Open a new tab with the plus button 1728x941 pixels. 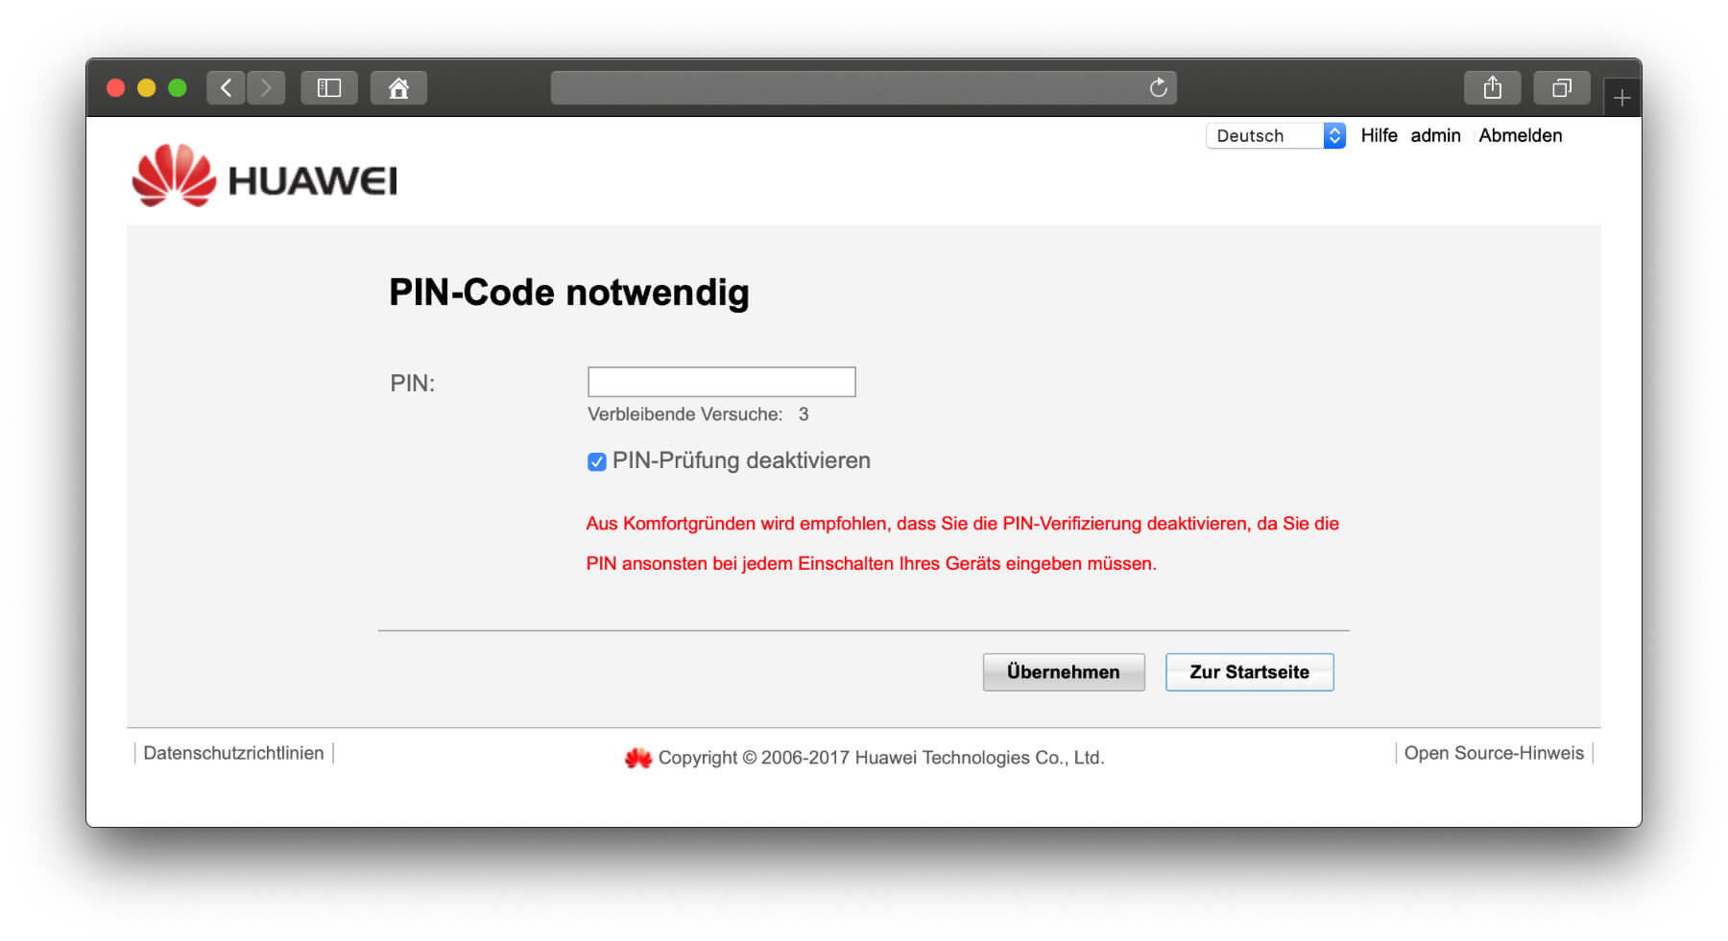[1622, 98]
